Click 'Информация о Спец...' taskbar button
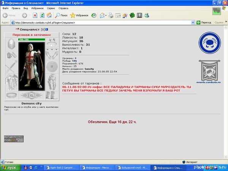Viewport: 228px width, 171px height. click(169, 168)
